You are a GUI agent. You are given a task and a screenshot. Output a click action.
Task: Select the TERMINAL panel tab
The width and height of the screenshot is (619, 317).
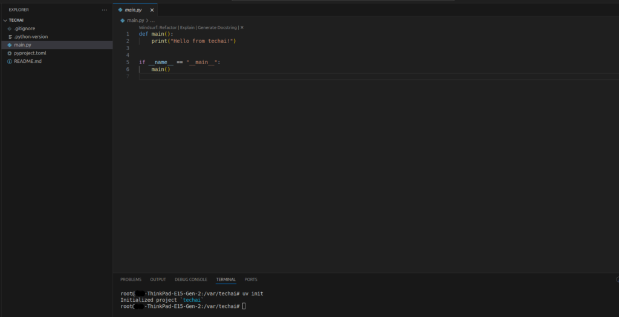226,279
